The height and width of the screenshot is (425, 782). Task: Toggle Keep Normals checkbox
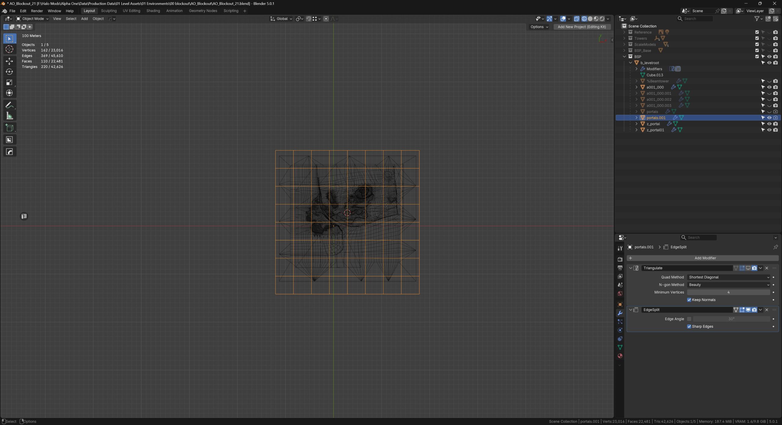(x=689, y=300)
